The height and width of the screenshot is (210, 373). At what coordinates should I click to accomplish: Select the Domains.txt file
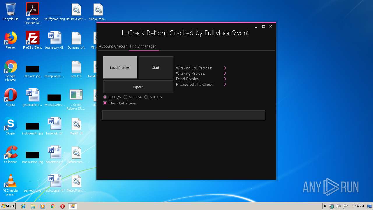76,41
